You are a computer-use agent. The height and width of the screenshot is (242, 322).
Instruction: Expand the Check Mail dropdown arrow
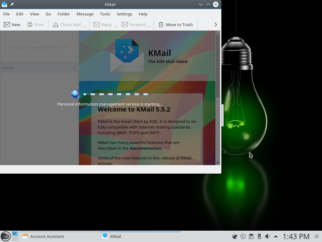85,26
